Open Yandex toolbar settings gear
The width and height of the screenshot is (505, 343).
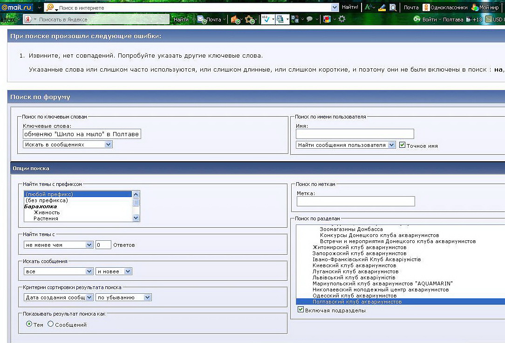342,19
